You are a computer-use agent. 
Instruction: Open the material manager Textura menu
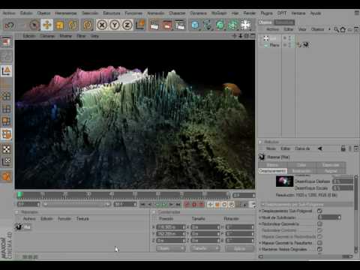[82, 219]
